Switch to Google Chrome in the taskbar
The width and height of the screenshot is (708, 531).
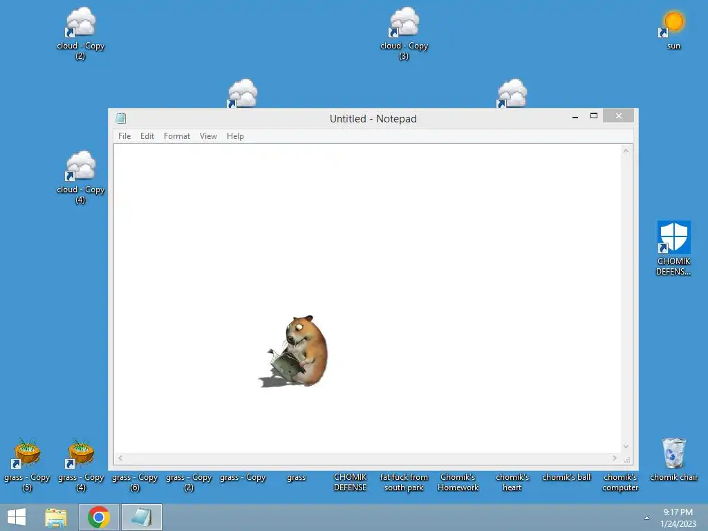click(99, 517)
